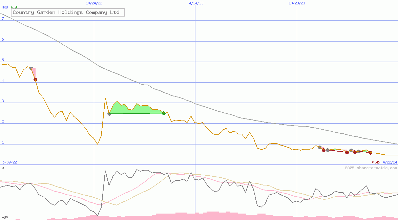
Task: Click the price axis label 5
Action: [x=3, y=60]
